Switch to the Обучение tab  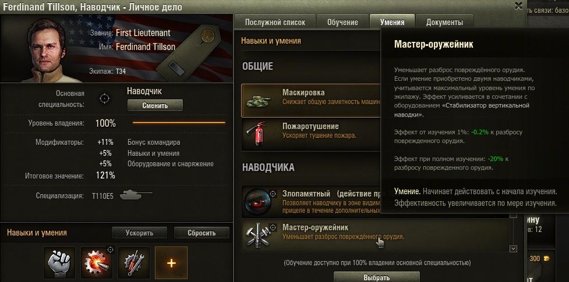click(342, 22)
